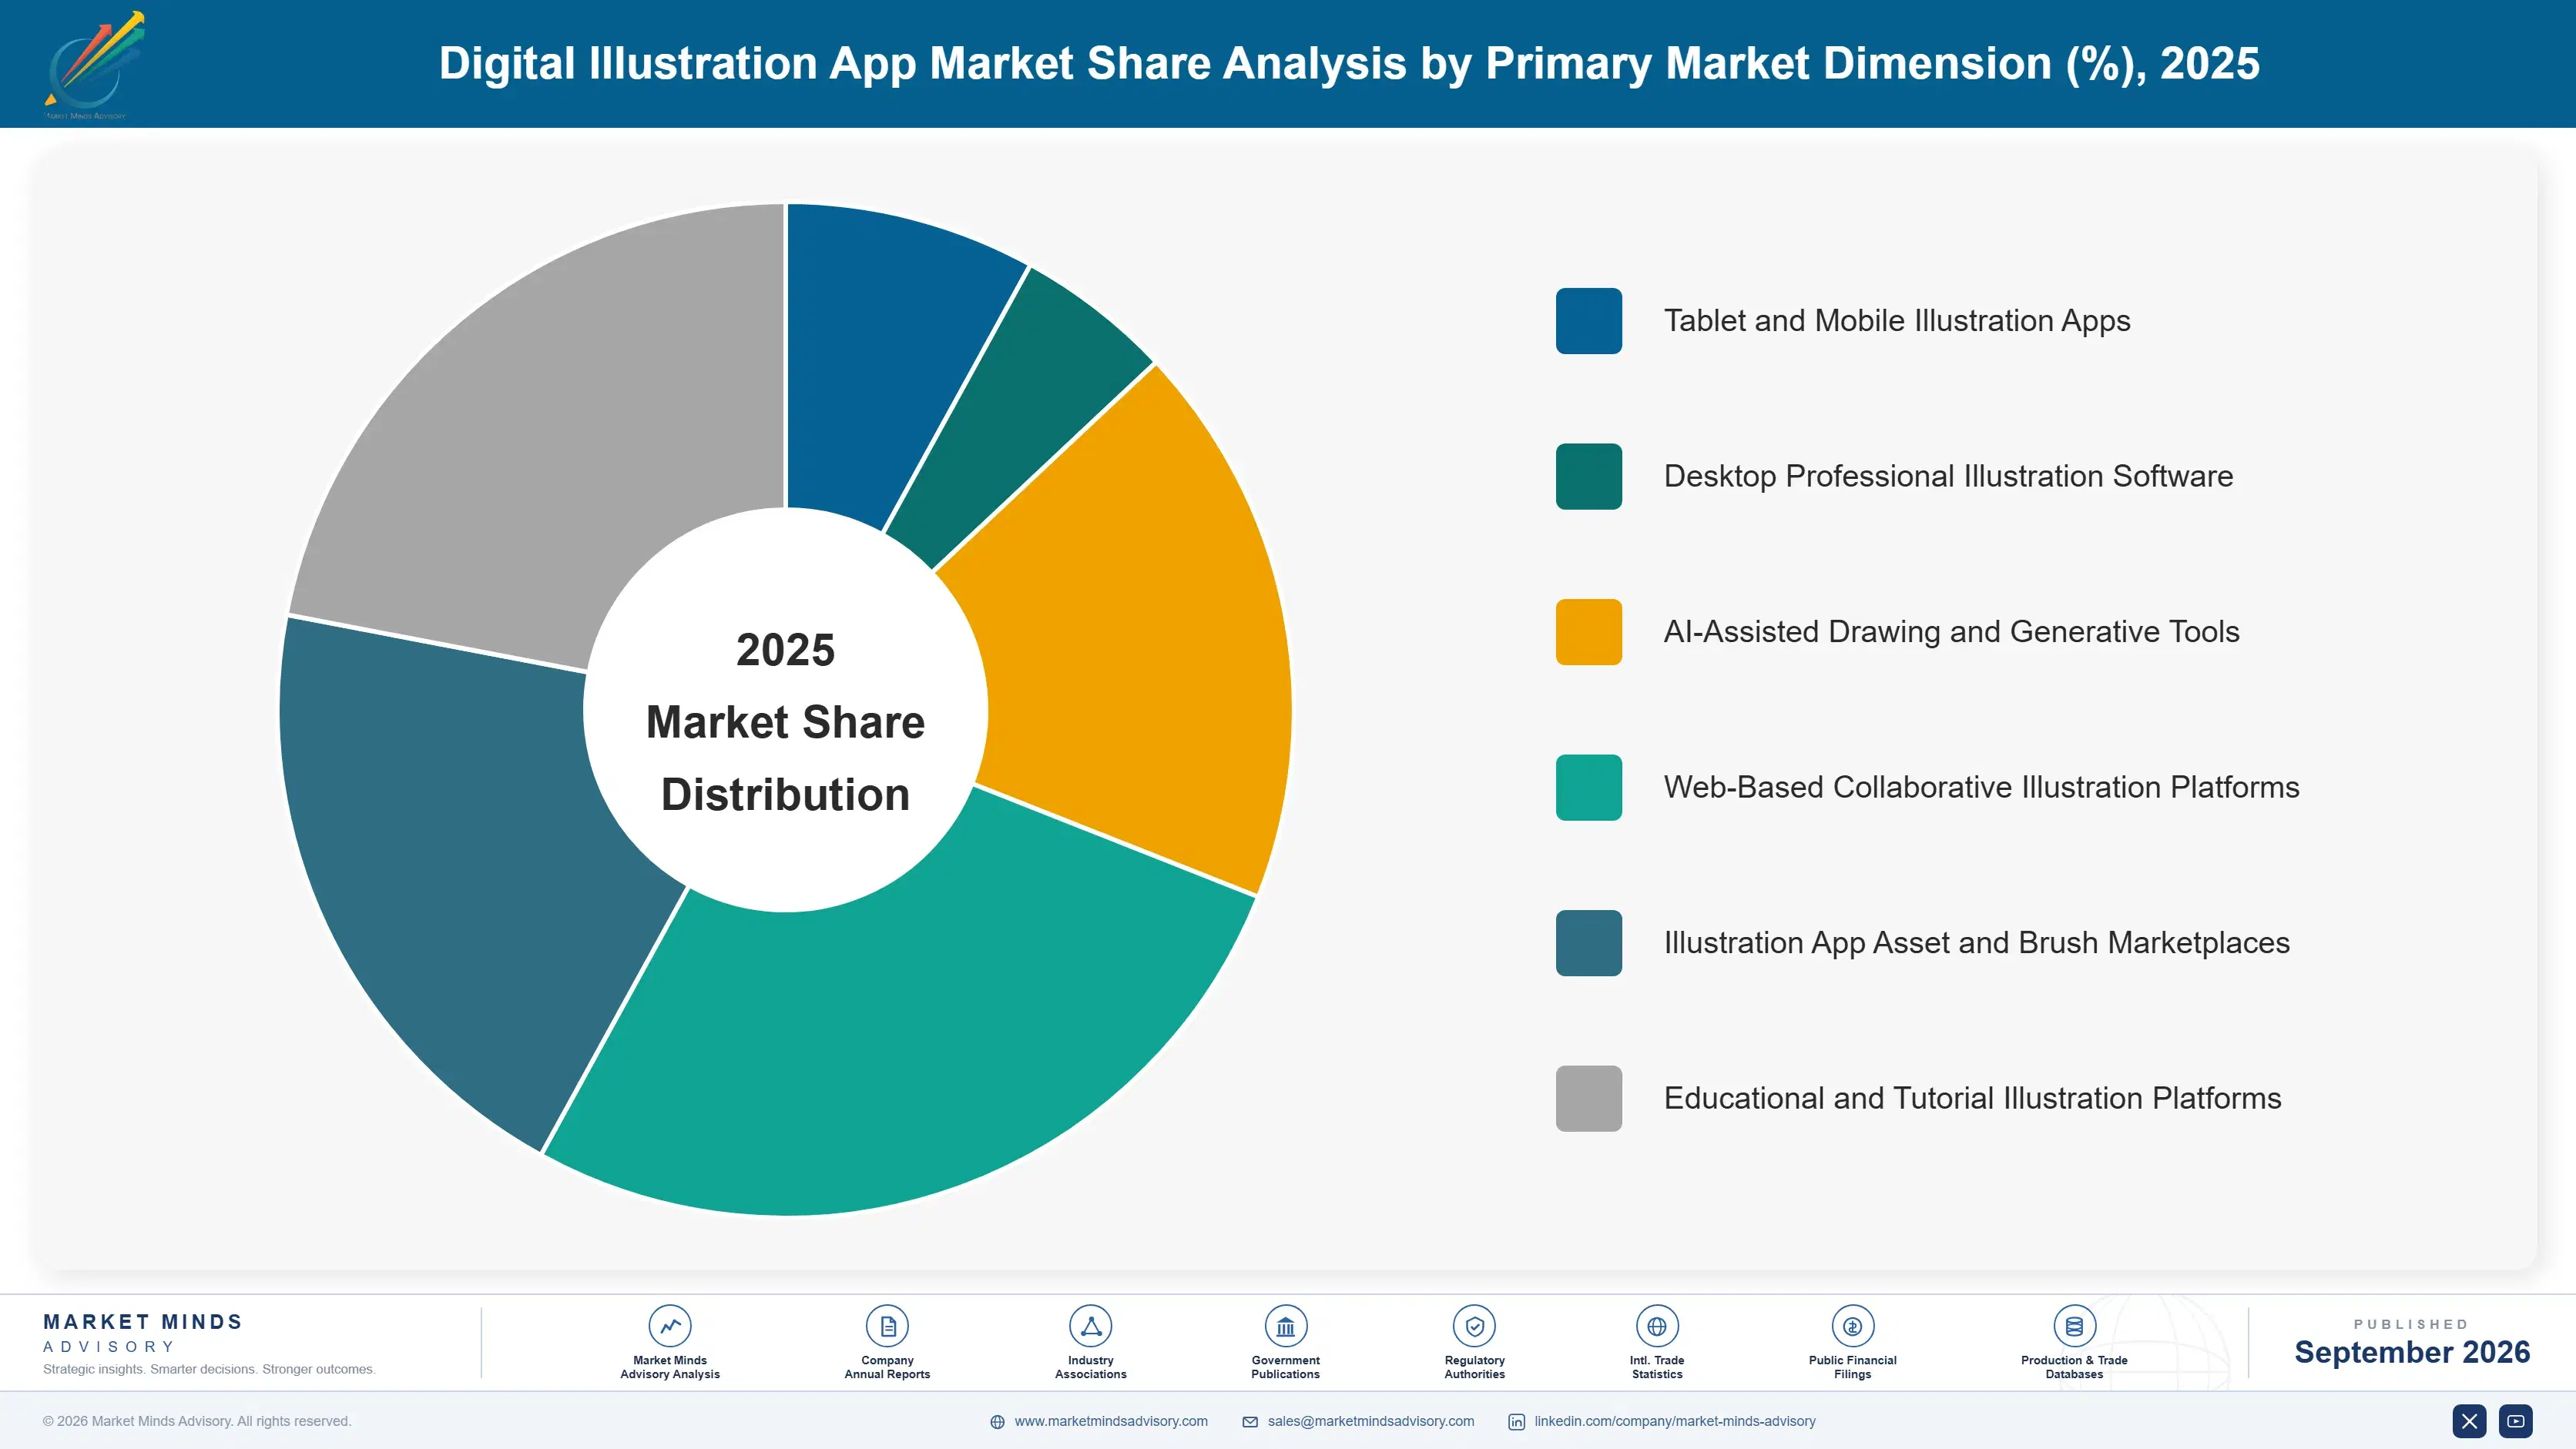This screenshot has height=1449, width=2576.
Task: Click the slate Asset and Brush Marketplaces swatch
Action: pyautogui.click(x=1588, y=942)
